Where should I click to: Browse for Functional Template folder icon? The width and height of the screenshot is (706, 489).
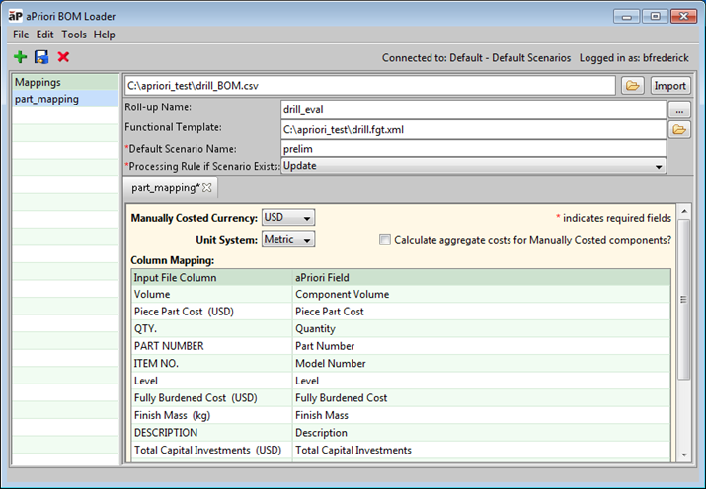pyautogui.click(x=679, y=129)
